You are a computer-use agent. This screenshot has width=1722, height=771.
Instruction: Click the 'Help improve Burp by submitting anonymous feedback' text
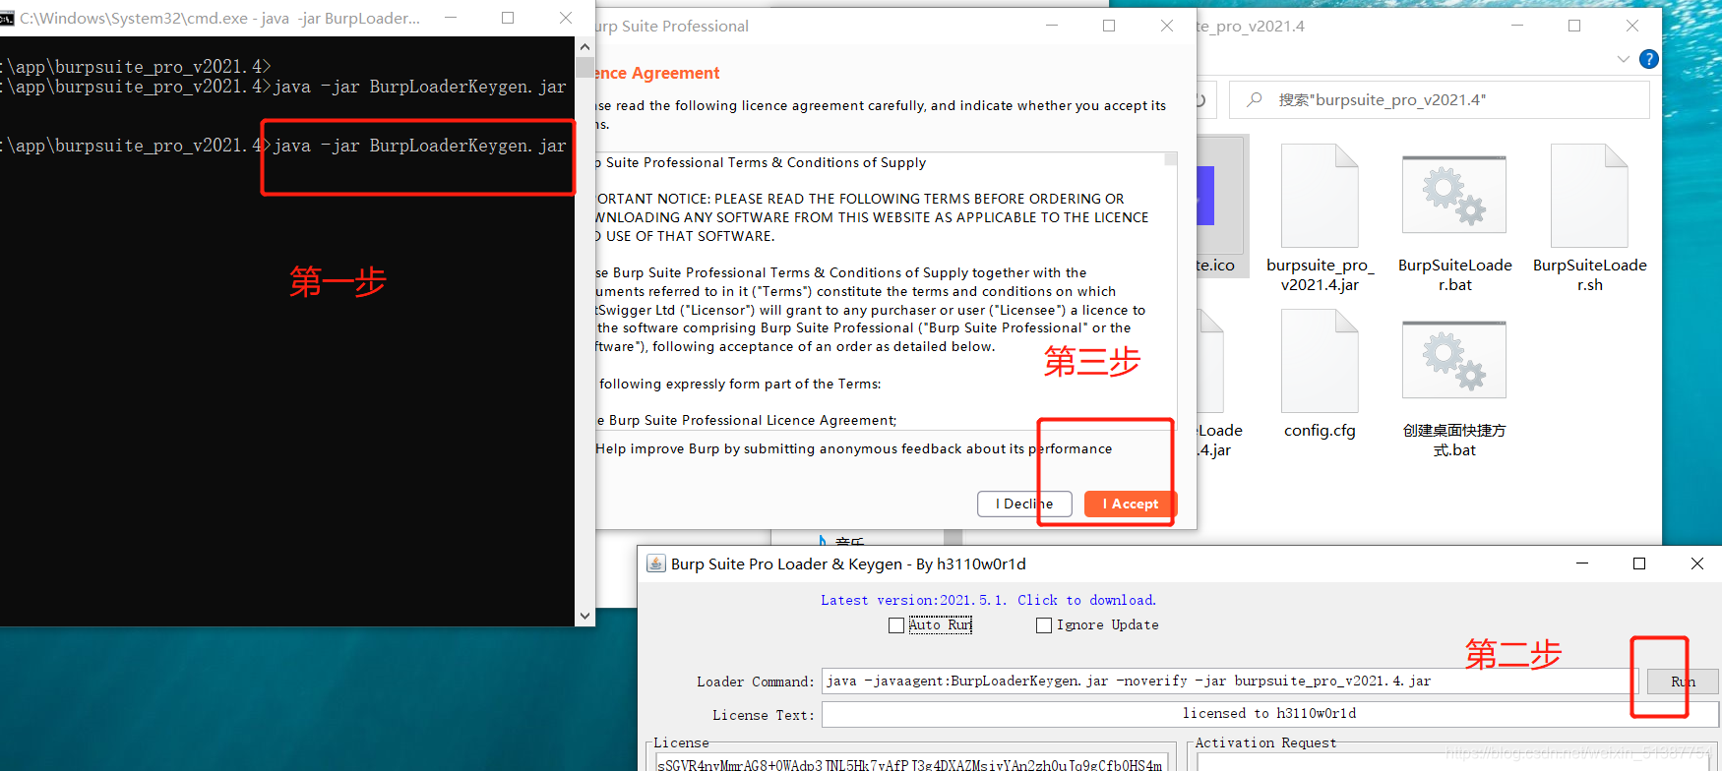(x=853, y=449)
